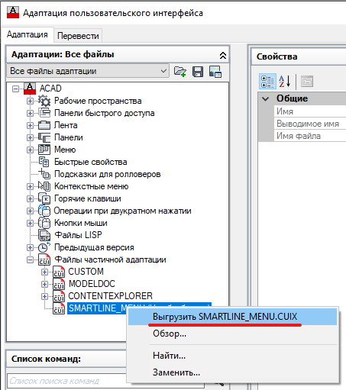Screen dimensions: 346x390
Task: Collapse the ACAD root tree node
Action: [16, 89]
